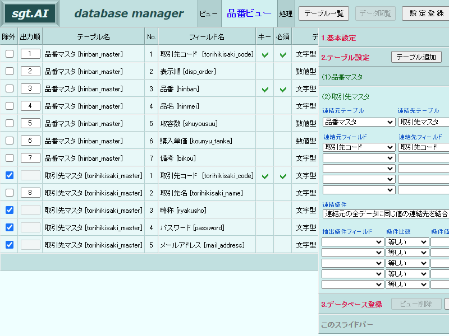The width and height of the screenshot is (449, 336).
Task: Uncheck exclude for 略称 ryakusho row
Action: pyautogui.click(x=10, y=210)
